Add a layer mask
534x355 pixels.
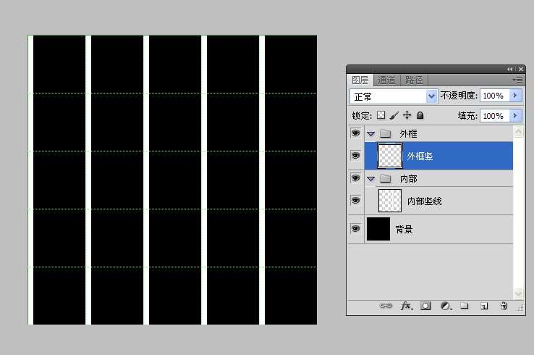point(425,306)
